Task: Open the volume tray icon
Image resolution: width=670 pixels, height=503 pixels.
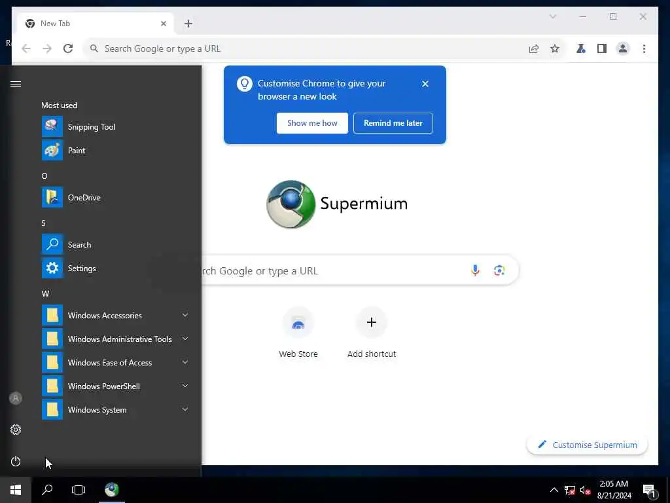Action: pyautogui.click(x=586, y=490)
